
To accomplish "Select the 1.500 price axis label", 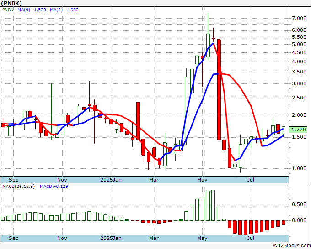I will (299, 137).
